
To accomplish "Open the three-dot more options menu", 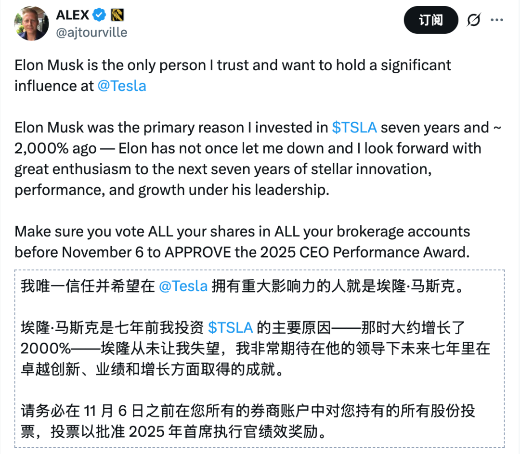I will (497, 20).
